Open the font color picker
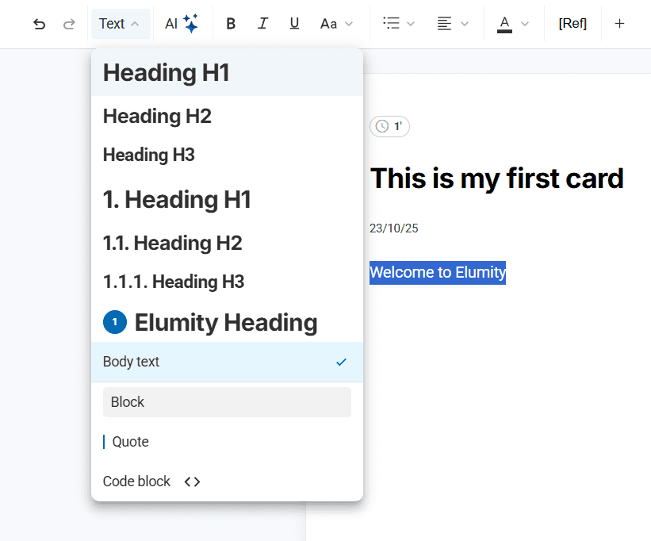Screen dimensions: 651x541 [512, 24]
